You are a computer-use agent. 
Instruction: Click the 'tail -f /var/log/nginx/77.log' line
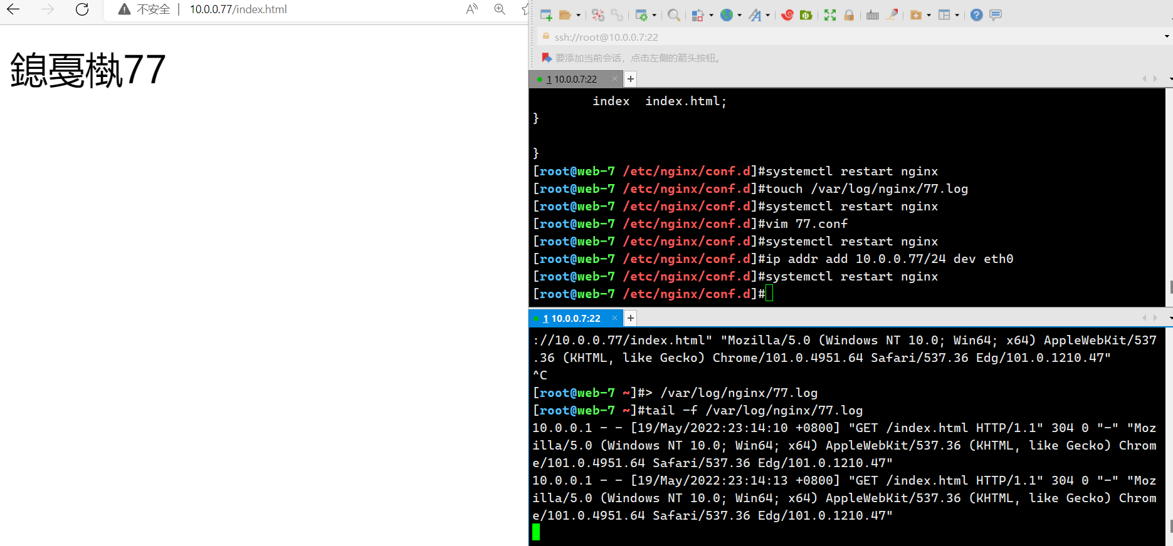tap(698, 410)
